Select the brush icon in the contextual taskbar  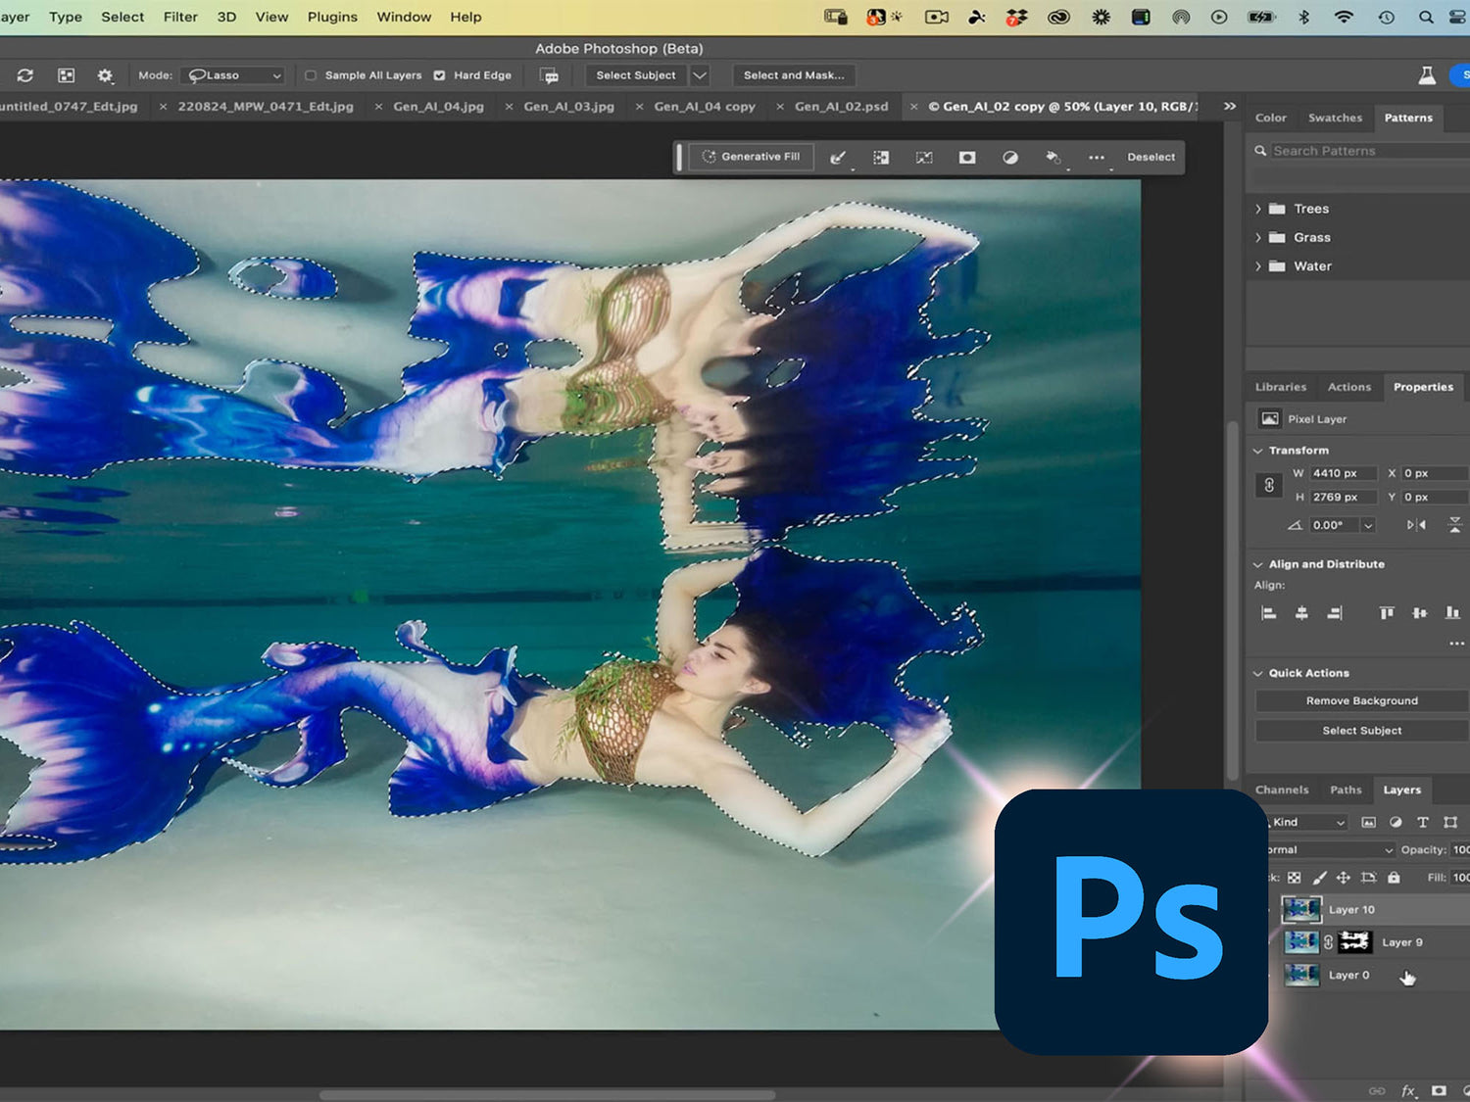pos(838,157)
